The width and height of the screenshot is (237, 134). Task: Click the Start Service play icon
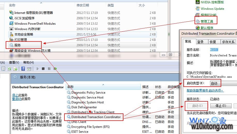pos(38,69)
